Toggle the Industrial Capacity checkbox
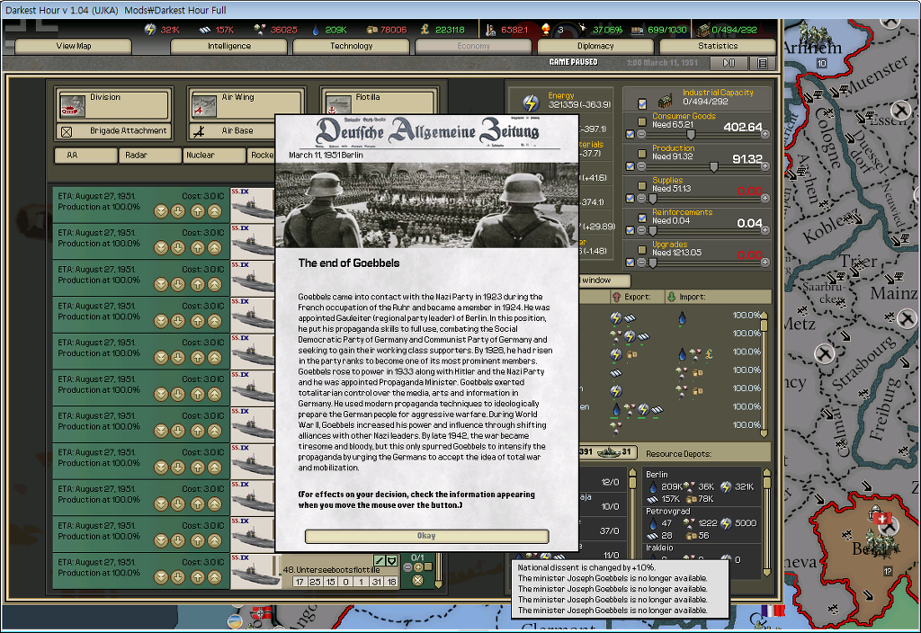 pos(642,103)
